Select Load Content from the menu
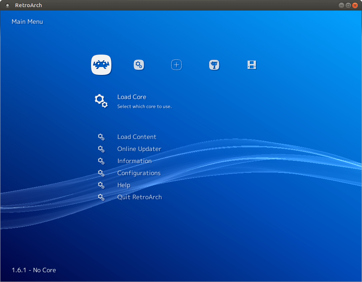The height and width of the screenshot is (282, 362). 137,137
